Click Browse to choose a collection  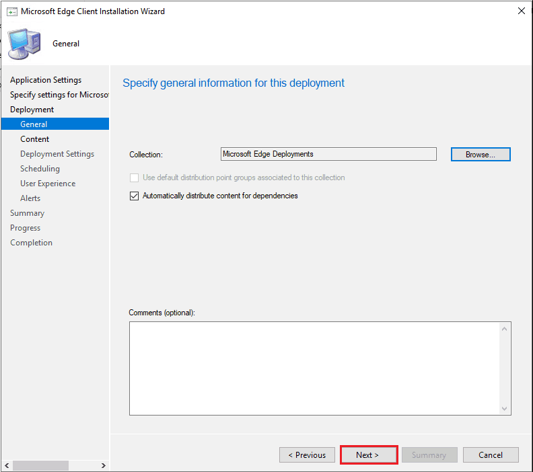(481, 155)
